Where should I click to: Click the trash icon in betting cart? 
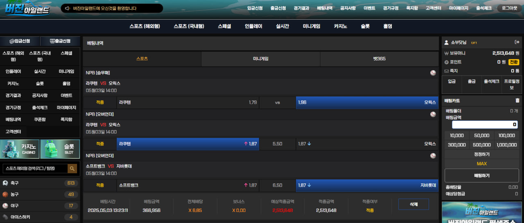pyautogui.click(x=517, y=100)
